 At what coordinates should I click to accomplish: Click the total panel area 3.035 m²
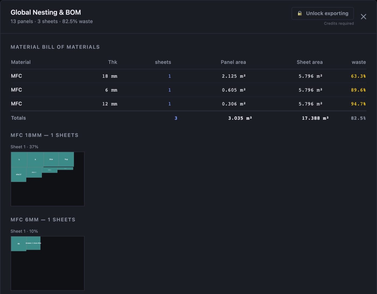pyautogui.click(x=240, y=118)
